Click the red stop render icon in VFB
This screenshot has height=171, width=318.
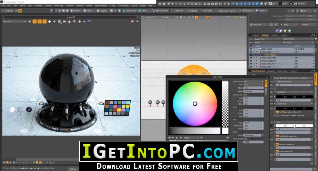133,21
